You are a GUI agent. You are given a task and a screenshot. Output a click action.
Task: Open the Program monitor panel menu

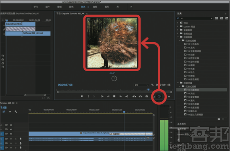(x=87, y=13)
